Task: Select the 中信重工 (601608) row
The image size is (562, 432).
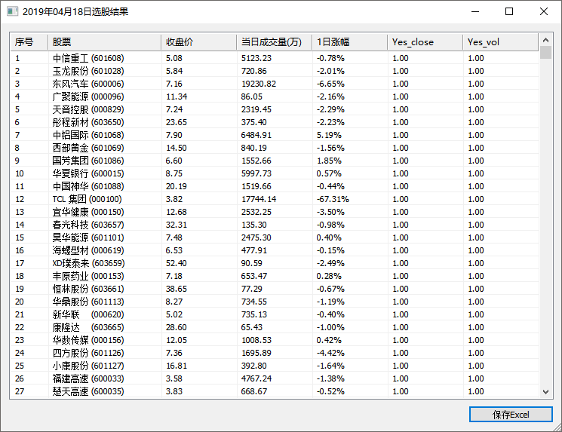Action: point(88,58)
